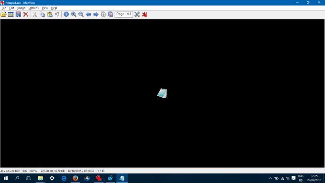Viewport: 325px width, 183px height.
Task: Open a file with the folder icon
Action: coord(3,14)
